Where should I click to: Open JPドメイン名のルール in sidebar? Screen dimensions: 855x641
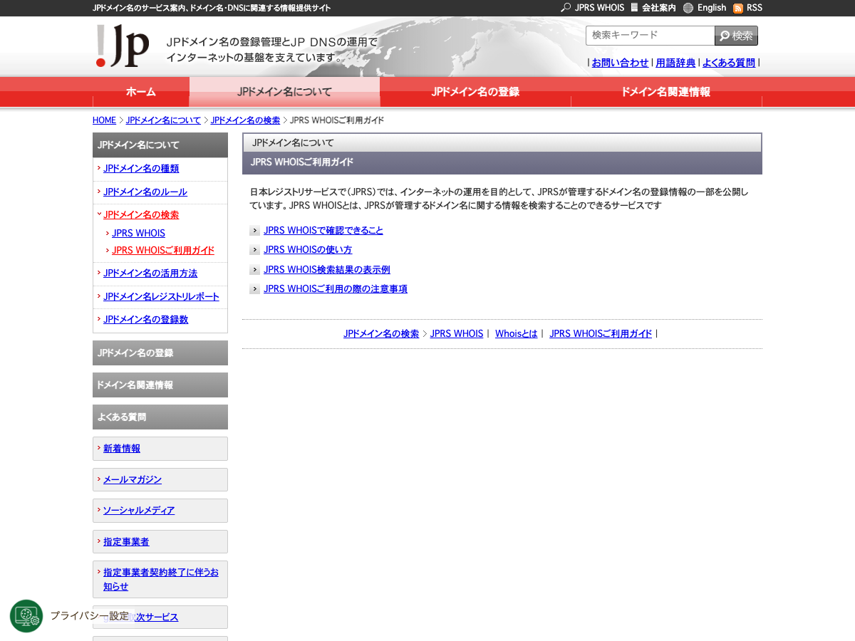pyautogui.click(x=145, y=192)
